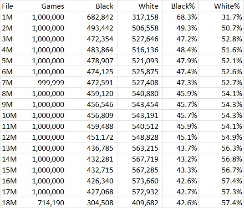Click cell with value 543,191
244x208 pixels.
coord(140,115)
